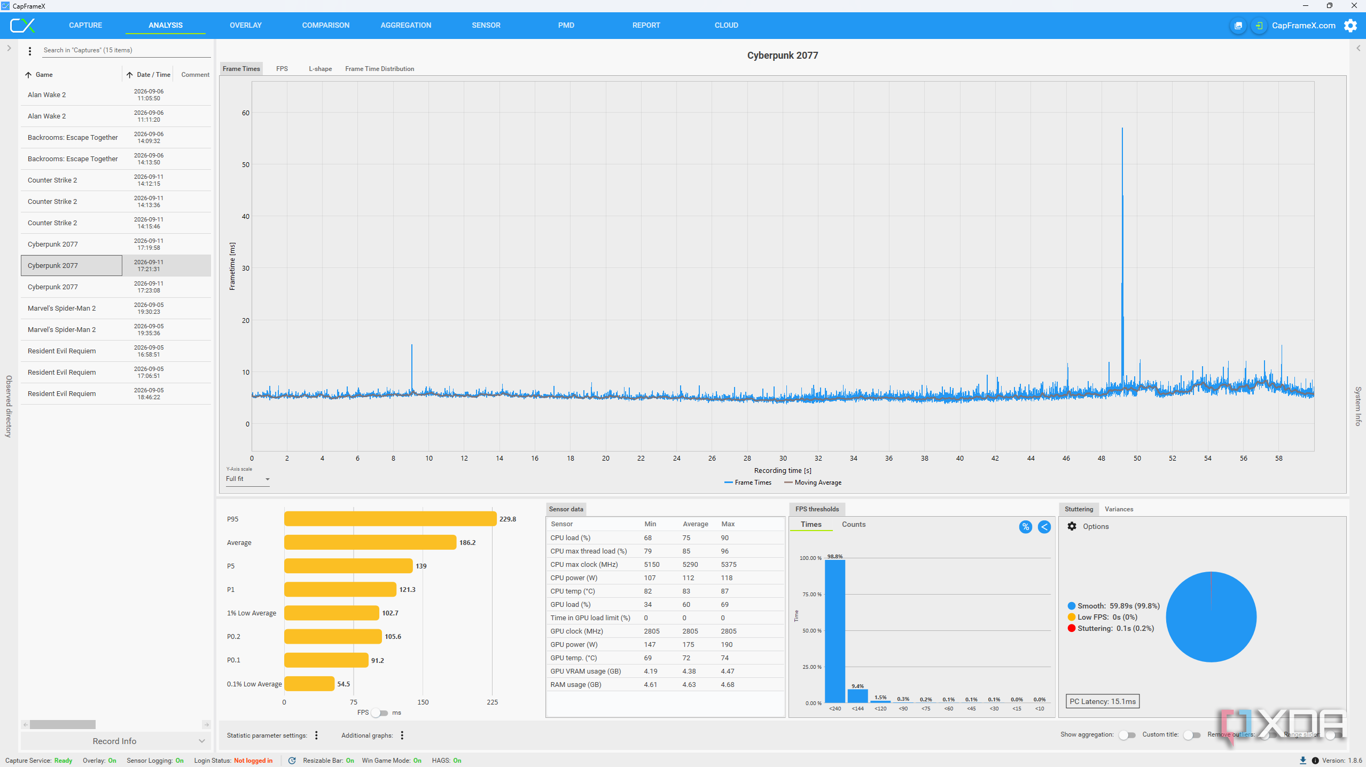Switch to Counts tab in FPS thresholds
This screenshot has height=767, width=1366.
[x=854, y=524]
